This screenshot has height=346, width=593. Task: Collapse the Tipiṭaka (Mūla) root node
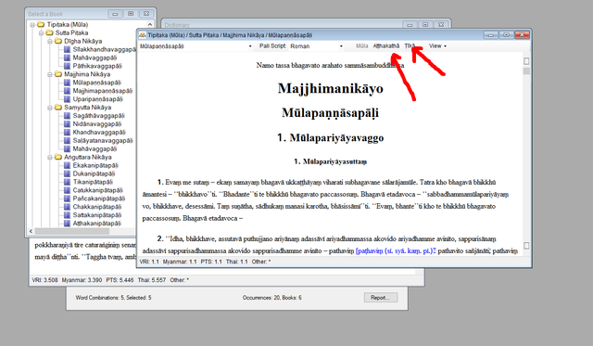(32, 25)
